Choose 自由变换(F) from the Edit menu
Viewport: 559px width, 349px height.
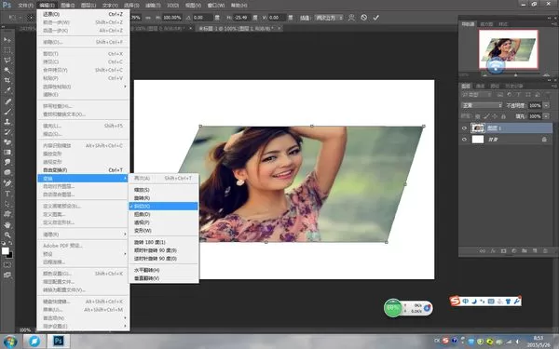83,170
